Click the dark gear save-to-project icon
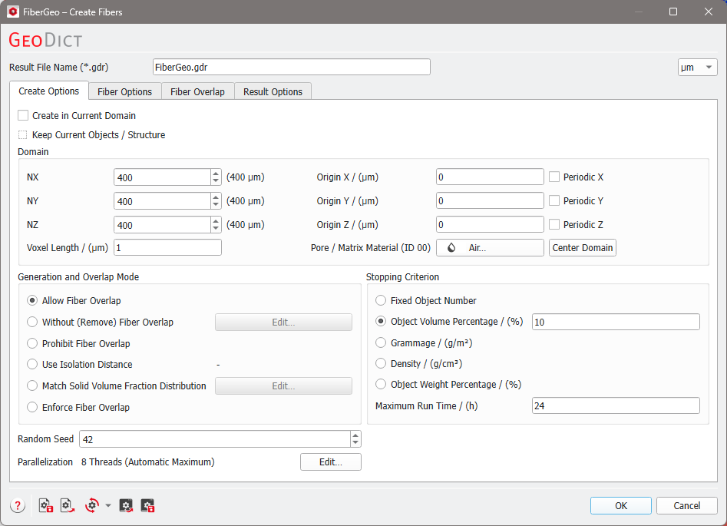727x526 pixels. pyautogui.click(x=146, y=505)
